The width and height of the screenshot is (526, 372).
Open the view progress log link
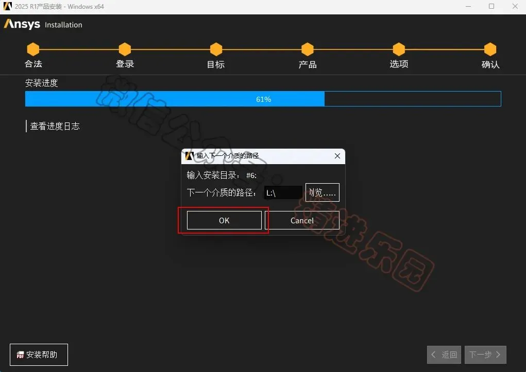(55, 126)
